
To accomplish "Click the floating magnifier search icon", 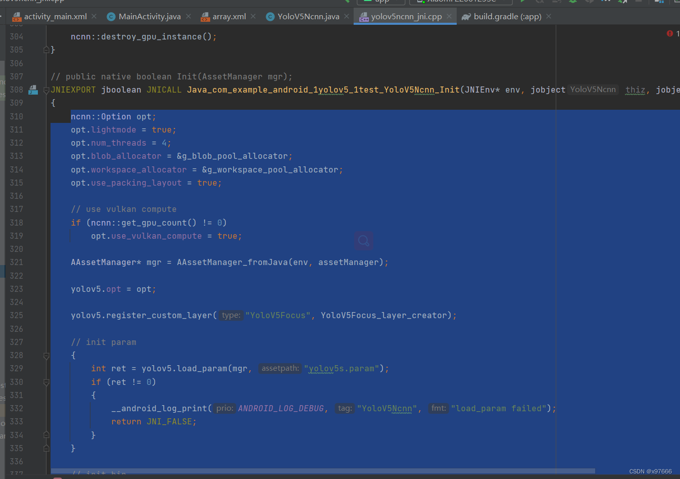I will pos(364,241).
